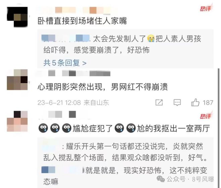Image resolution: width=221 pixels, height=188 pixels.
Task: Like the comment with 187 thumbs-up
Action: pos(195,102)
